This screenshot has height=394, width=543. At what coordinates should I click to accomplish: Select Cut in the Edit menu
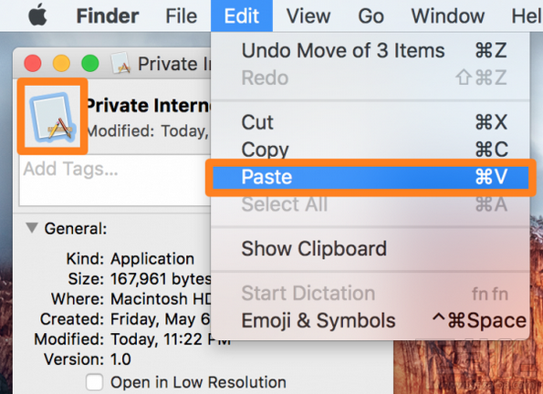[x=371, y=122]
